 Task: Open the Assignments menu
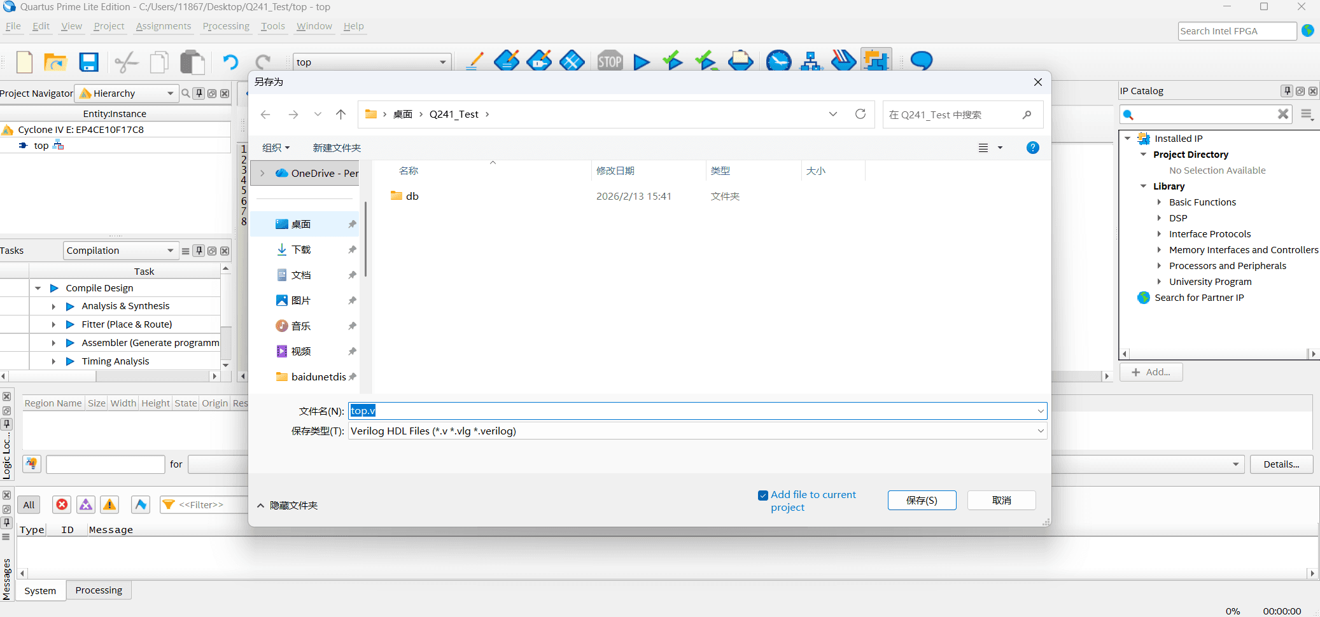[x=163, y=26]
